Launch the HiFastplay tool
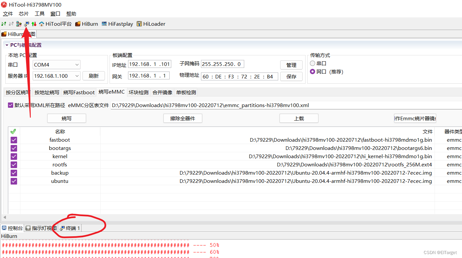The image size is (462, 258). click(x=117, y=24)
